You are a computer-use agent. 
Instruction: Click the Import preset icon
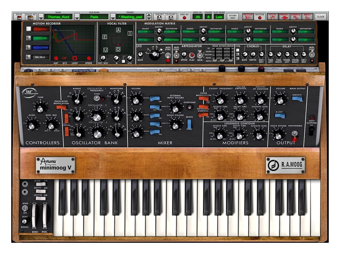tap(159, 17)
